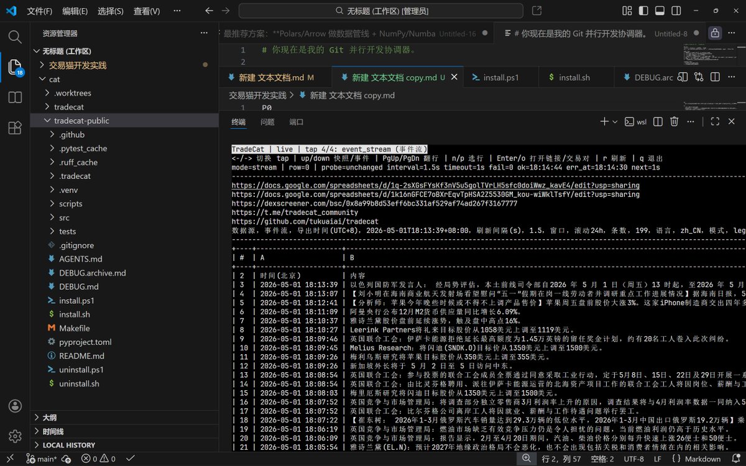Open terminal panel more actions menu
Image resolution: width=746 pixels, height=466 pixels.
[691, 122]
